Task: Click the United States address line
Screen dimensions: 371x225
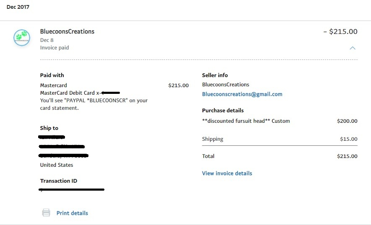Action: (57, 165)
